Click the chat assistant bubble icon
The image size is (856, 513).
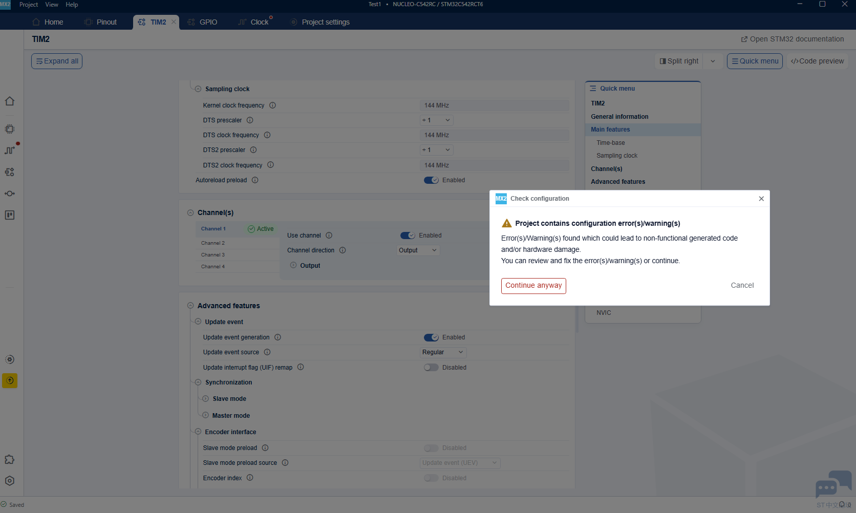tap(833, 484)
